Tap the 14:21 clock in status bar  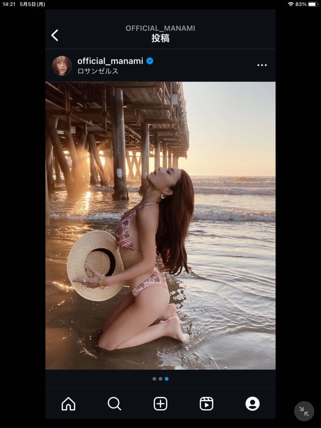point(9,4)
